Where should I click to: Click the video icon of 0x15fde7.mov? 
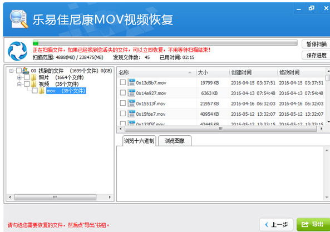click(x=131, y=114)
